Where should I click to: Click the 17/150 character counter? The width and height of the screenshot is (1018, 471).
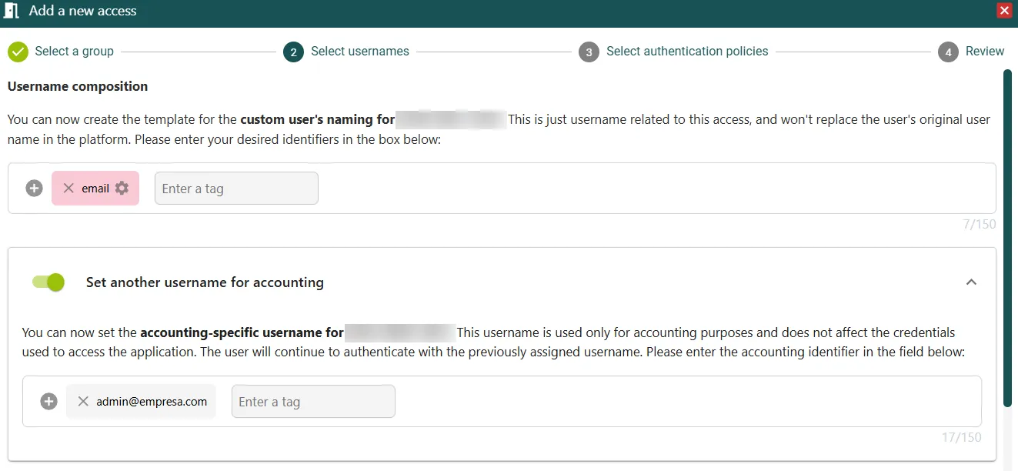[962, 438]
